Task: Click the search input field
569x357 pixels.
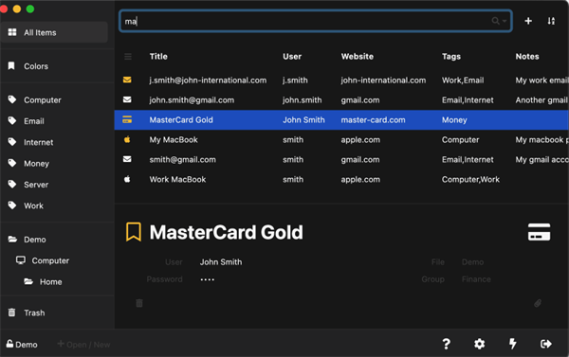Action: [306, 21]
